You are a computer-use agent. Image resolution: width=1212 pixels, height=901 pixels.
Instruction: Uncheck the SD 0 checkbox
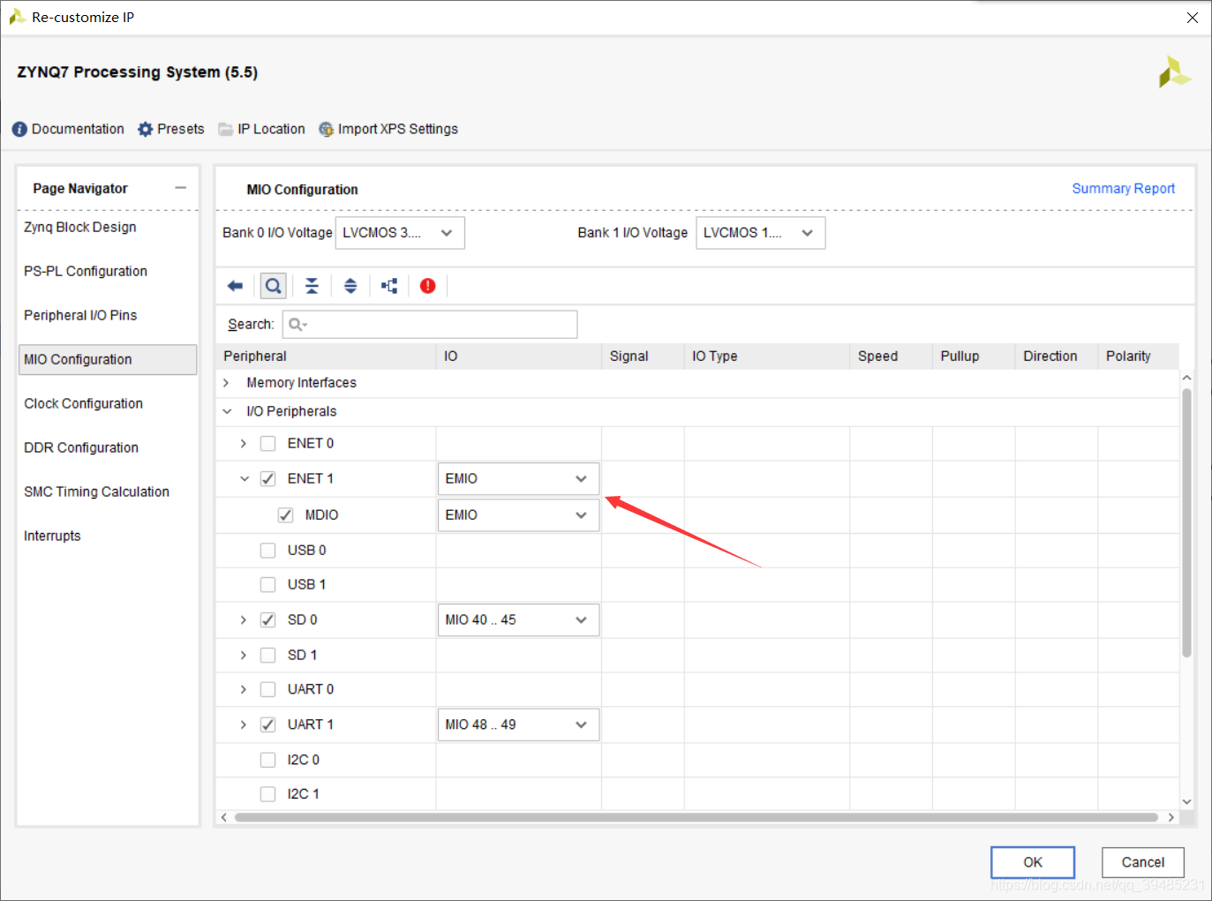coord(268,620)
